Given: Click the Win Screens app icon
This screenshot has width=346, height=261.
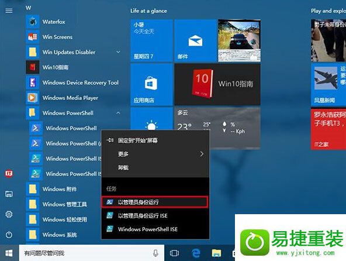Looking at the screenshot, I should pyautogui.click(x=33, y=37).
